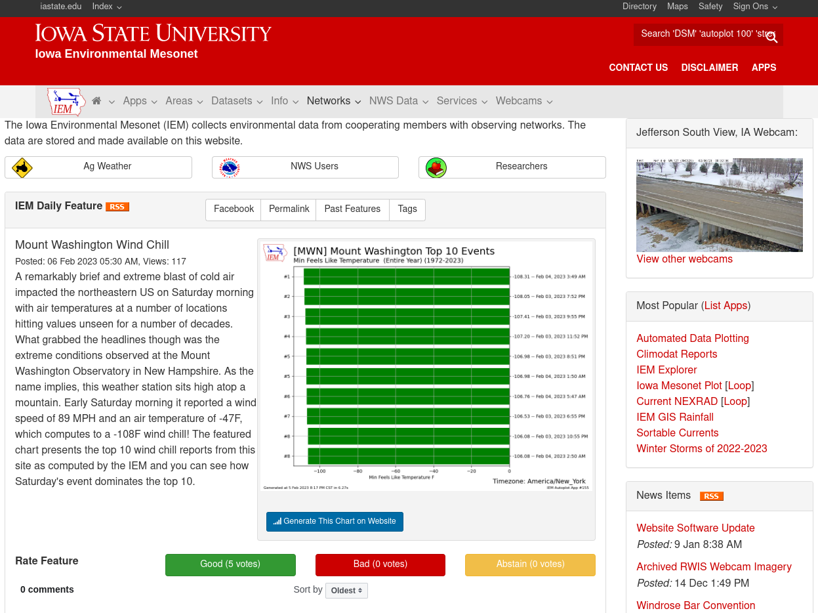This screenshot has height=613, width=818.
Task: Browse Past Features
Action: pos(352,209)
